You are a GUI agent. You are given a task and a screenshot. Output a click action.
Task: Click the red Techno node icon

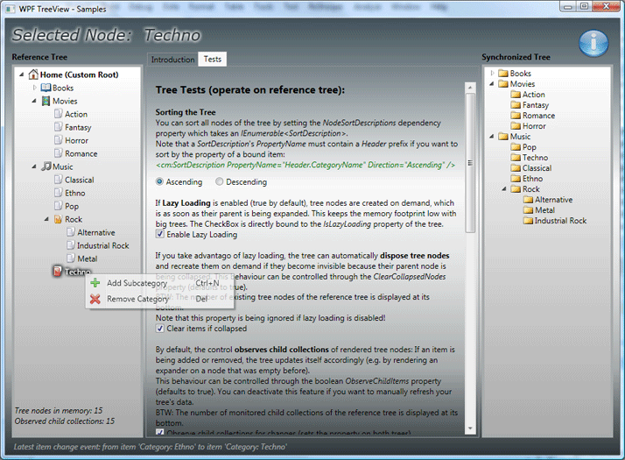(58, 272)
